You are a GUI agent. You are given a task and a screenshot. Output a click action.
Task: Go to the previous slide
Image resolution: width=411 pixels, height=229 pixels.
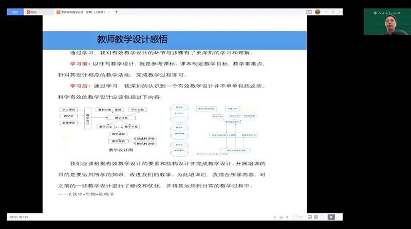[275, 217]
